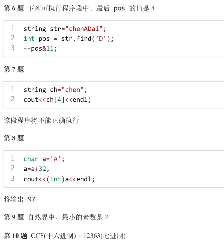Click the text 该段程序将不能正确执行
This screenshot has width=224, height=242.
41,120
